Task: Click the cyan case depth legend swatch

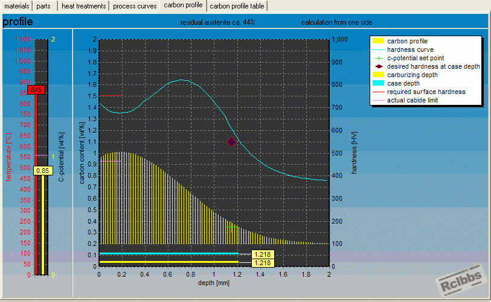Action: (378, 83)
